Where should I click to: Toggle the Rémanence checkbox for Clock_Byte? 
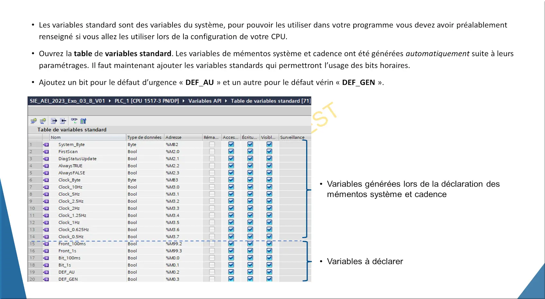pos(212,180)
